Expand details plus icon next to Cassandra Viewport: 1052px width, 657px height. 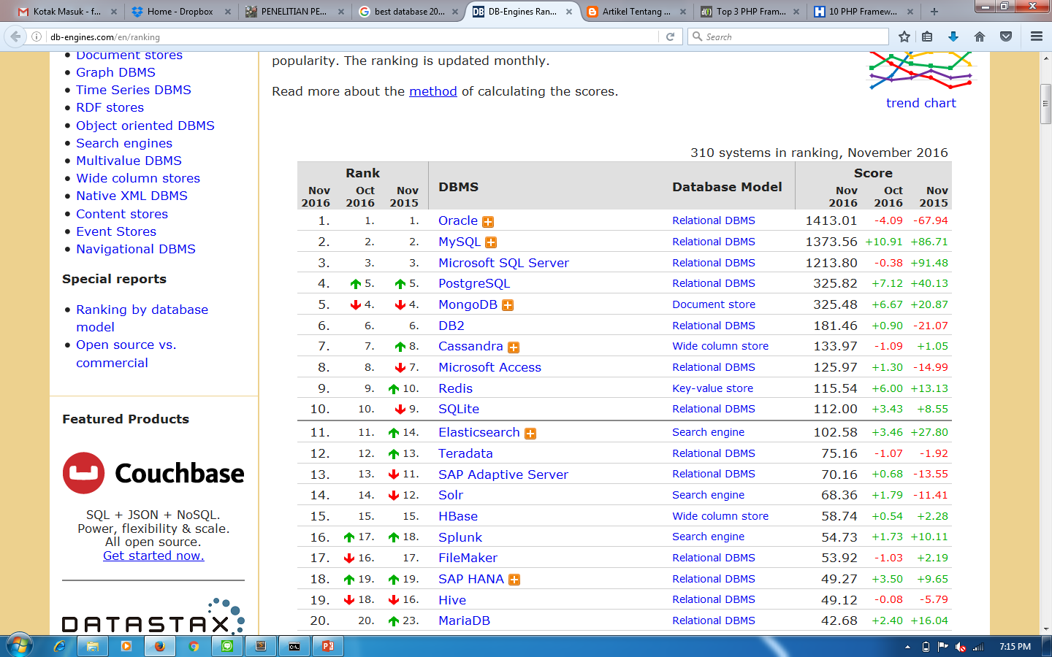click(x=514, y=347)
